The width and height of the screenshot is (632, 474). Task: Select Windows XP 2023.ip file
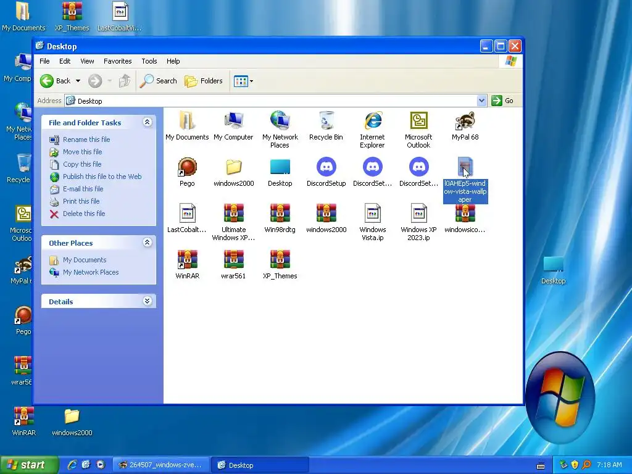pyautogui.click(x=419, y=213)
